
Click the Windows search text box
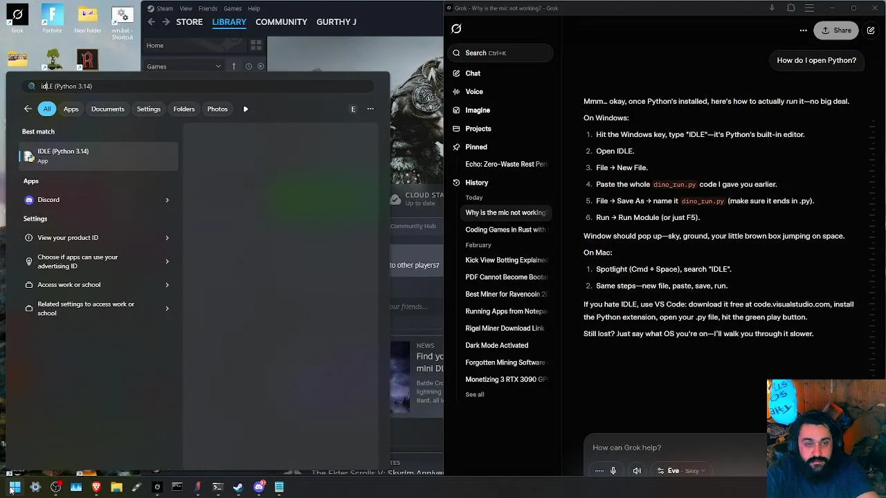click(198, 86)
